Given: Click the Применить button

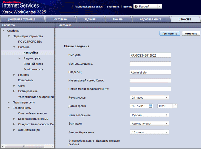Looking at the screenshot, I should [x=170, y=33].
